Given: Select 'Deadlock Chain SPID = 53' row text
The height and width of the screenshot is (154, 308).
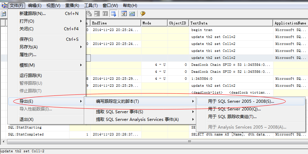Looking at the screenshot, I should pos(231,65).
